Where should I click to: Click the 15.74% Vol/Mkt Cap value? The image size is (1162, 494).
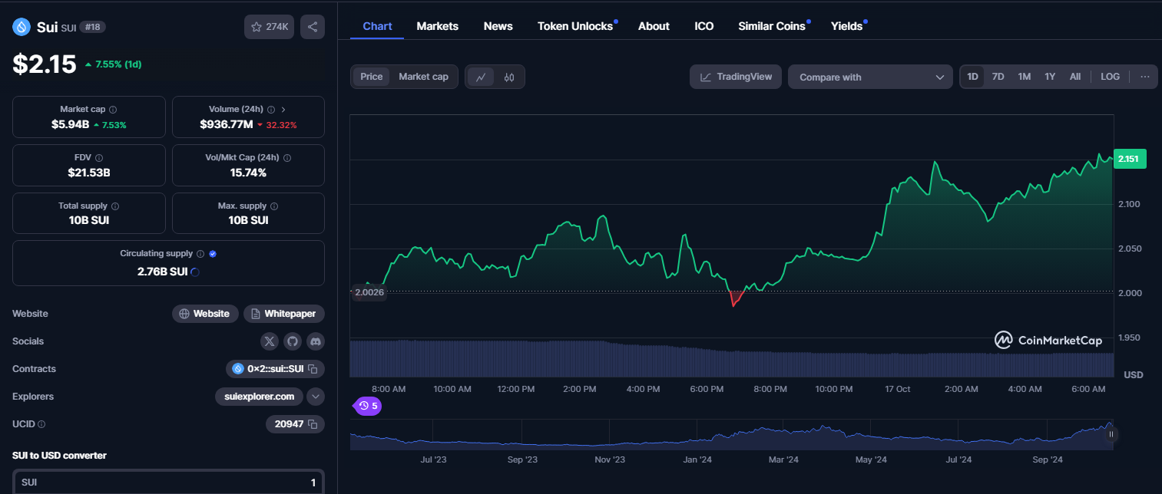[x=248, y=173]
